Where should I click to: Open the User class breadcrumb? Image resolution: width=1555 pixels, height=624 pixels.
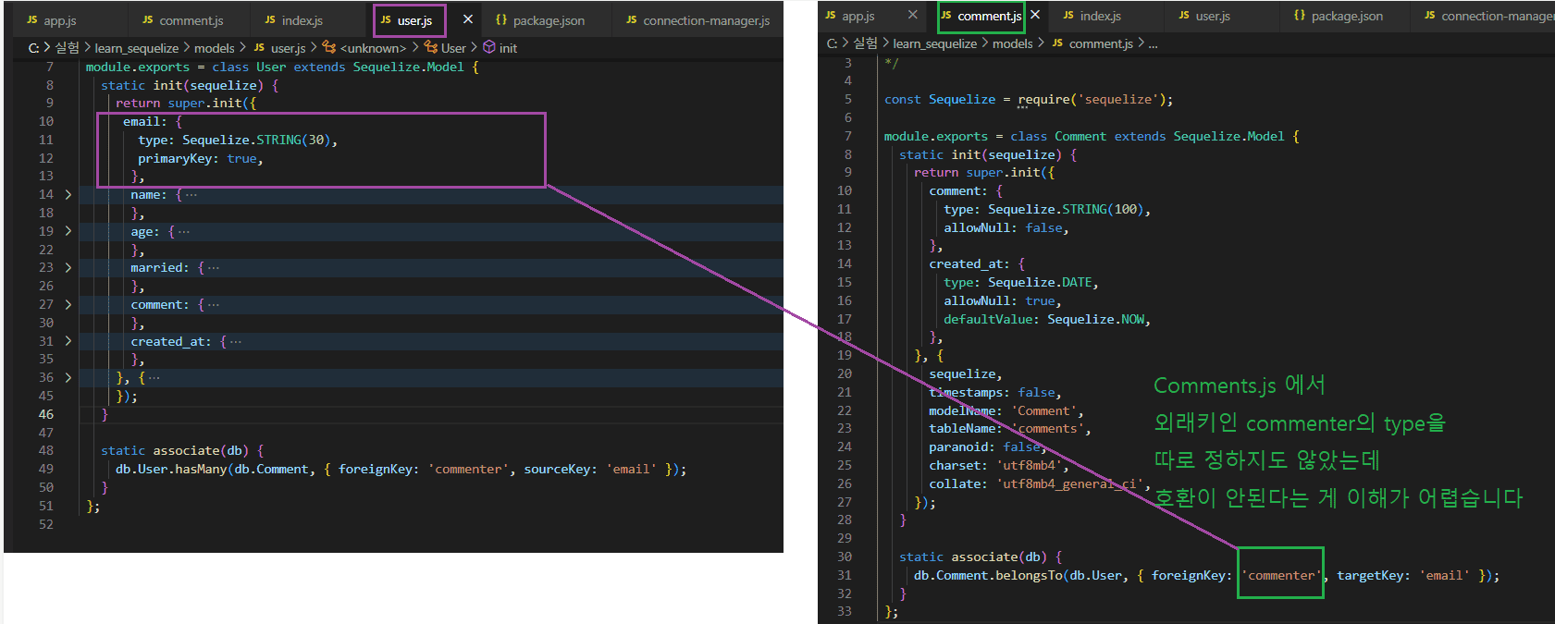coord(453,48)
